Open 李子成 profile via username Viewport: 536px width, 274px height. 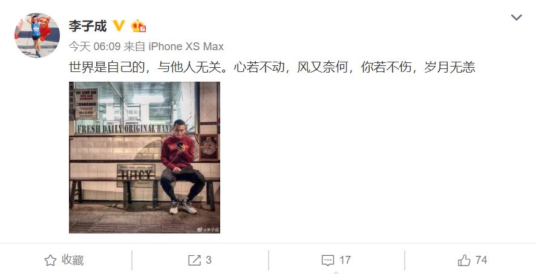pos(88,26)
